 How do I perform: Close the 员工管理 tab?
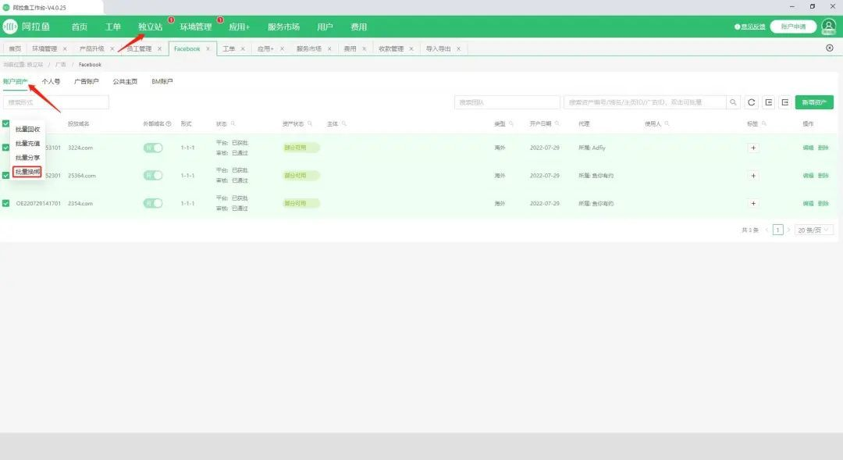[160, 49]
